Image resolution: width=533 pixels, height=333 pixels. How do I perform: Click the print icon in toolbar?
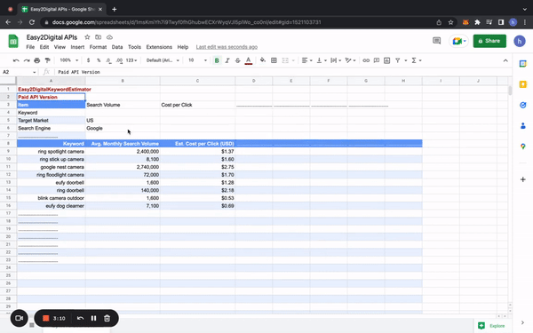point(37,60)
